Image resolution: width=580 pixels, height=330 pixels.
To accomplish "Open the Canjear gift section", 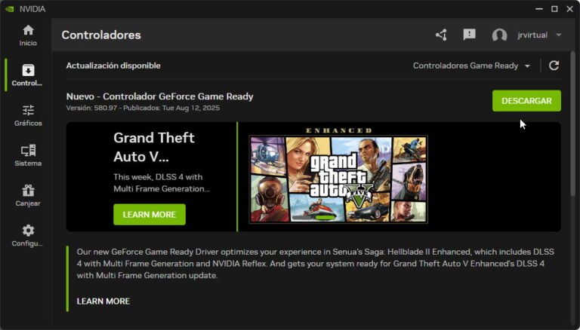I will point(28,196).
